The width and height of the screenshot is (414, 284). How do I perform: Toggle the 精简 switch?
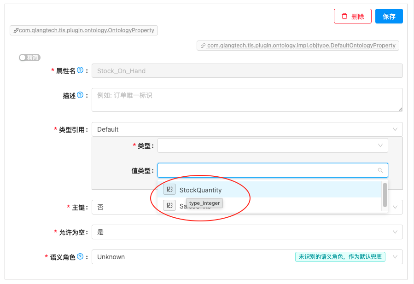(29, 58)
